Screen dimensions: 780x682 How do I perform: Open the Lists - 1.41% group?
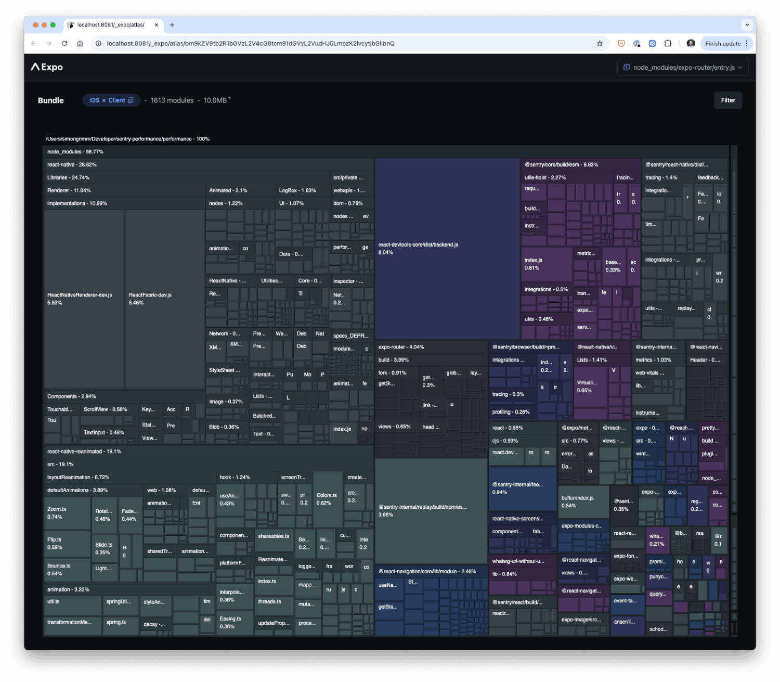pos(602,361)
